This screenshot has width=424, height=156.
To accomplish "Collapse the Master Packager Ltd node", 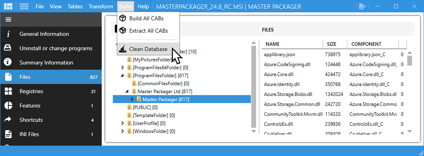I will (127, 91).
